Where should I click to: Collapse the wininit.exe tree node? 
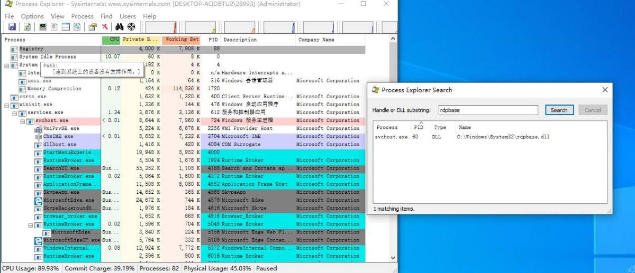[x=6, y=105]
